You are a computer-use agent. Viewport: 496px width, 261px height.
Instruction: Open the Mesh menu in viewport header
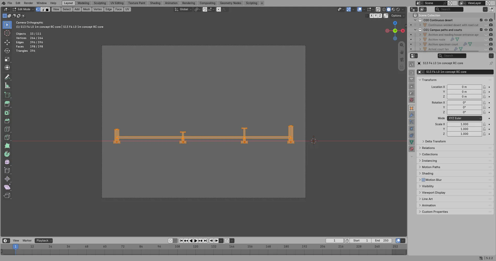pos(86,9)
